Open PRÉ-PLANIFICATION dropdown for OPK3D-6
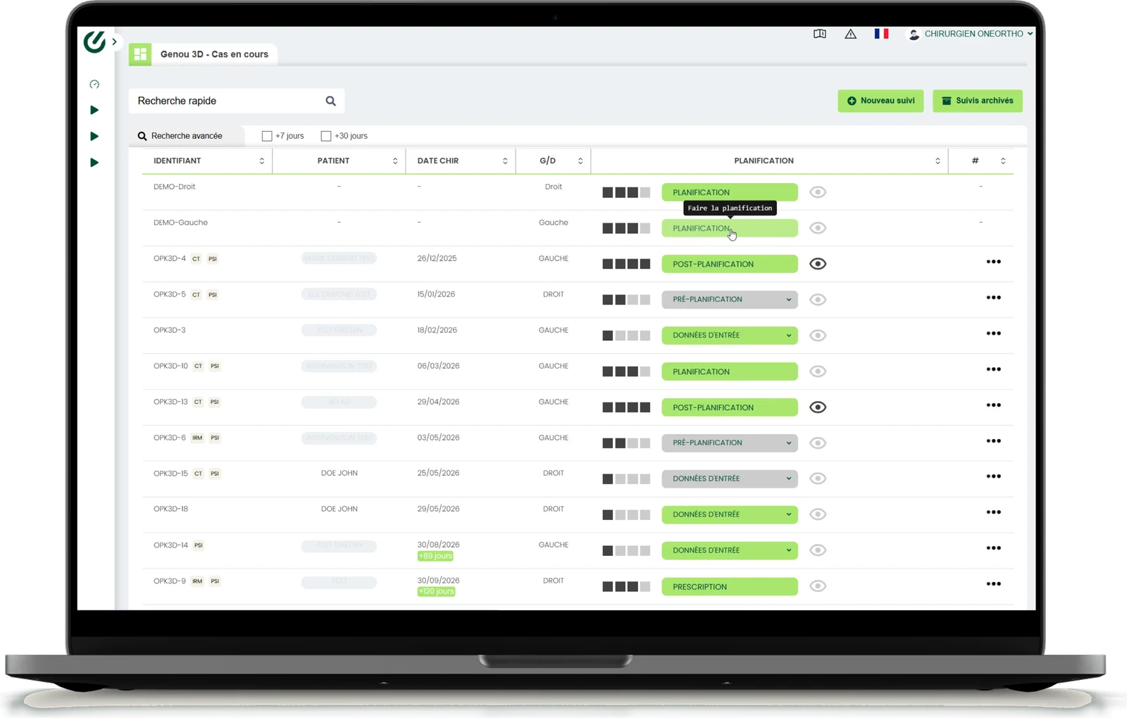 (x=730, y=442)
